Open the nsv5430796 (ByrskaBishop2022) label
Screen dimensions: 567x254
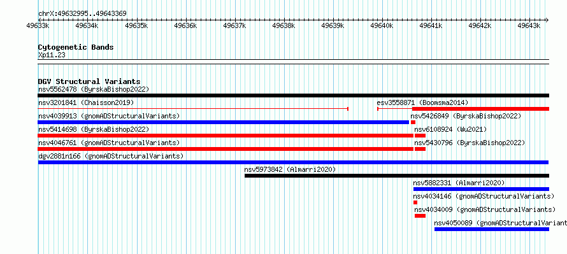(x=470, y=143)
